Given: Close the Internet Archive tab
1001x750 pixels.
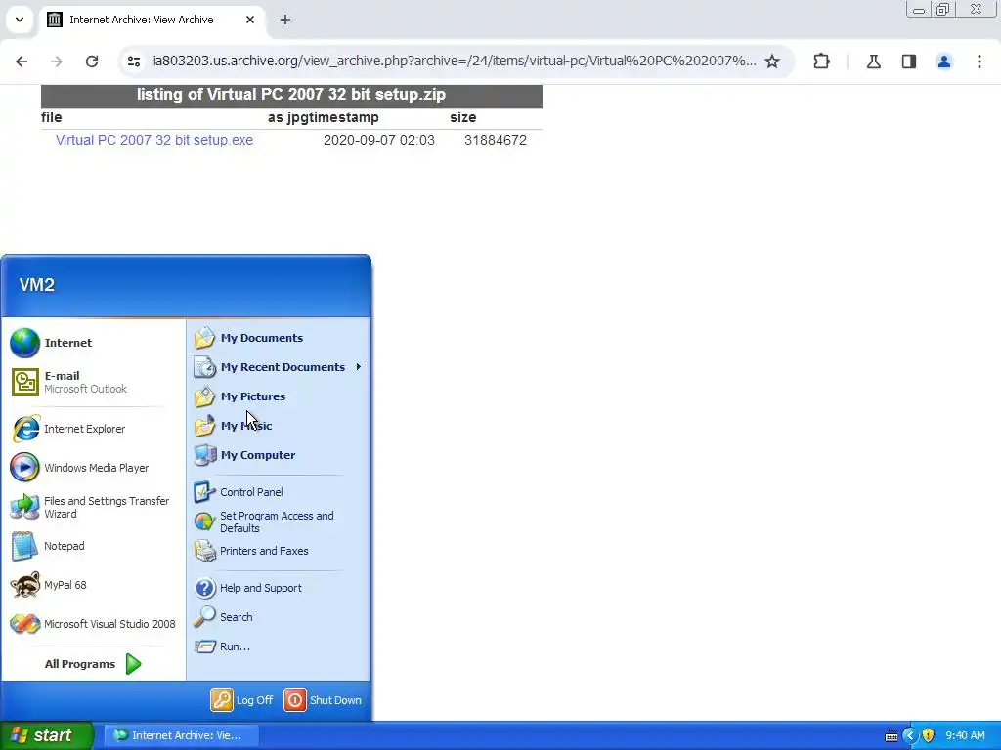Looking at the screenshot, I should click(250, 20).
